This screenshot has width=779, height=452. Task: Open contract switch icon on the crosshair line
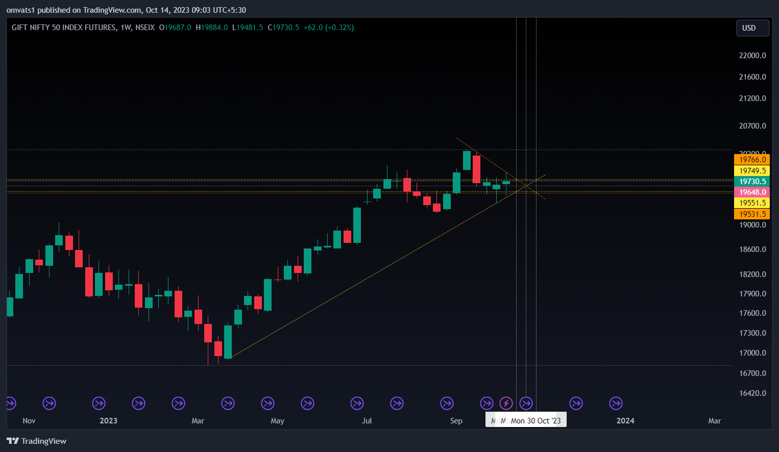point(526,404)
